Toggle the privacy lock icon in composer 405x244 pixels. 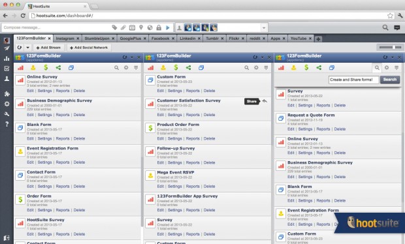click(159, 27)
